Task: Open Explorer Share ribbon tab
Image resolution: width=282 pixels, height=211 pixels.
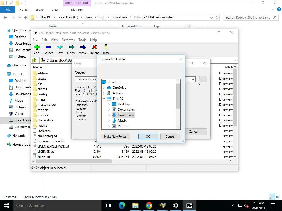Action: [39, 10]
